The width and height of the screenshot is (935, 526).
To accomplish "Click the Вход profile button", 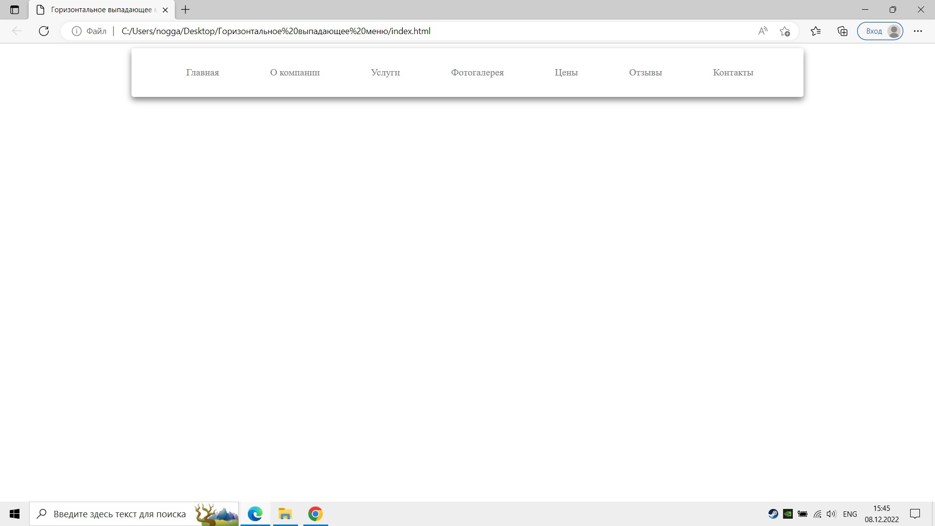I will (880, 31).
